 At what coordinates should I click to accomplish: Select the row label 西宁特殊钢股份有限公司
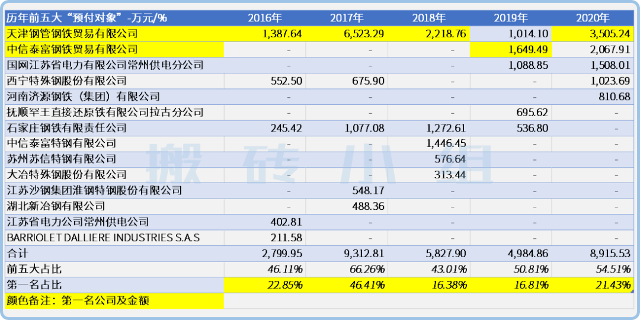[x=67, y=81]
